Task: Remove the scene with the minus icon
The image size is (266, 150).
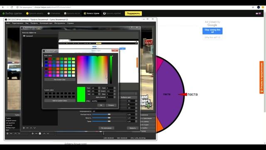Action: tap(11, 134)
